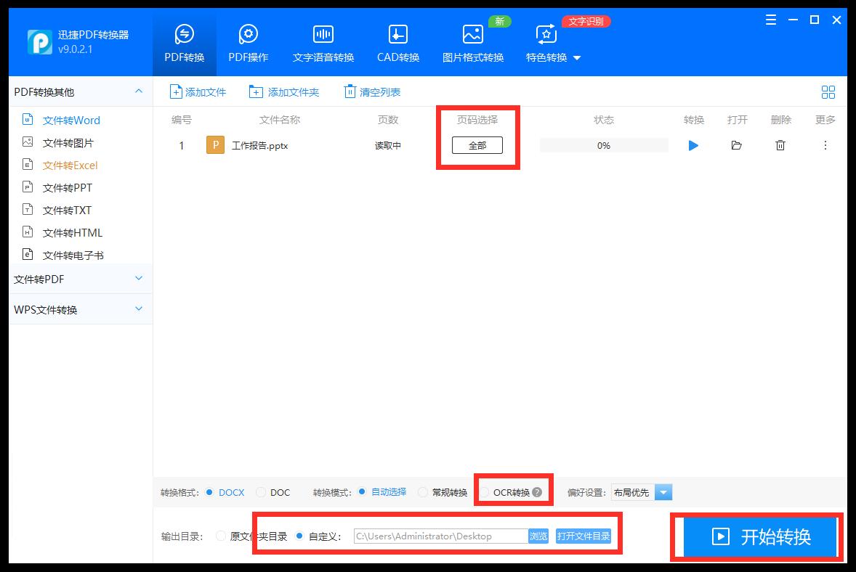Open more options via the three-dot icon
The height and width of the screenshot is (572, 856).
coord(825,145)
